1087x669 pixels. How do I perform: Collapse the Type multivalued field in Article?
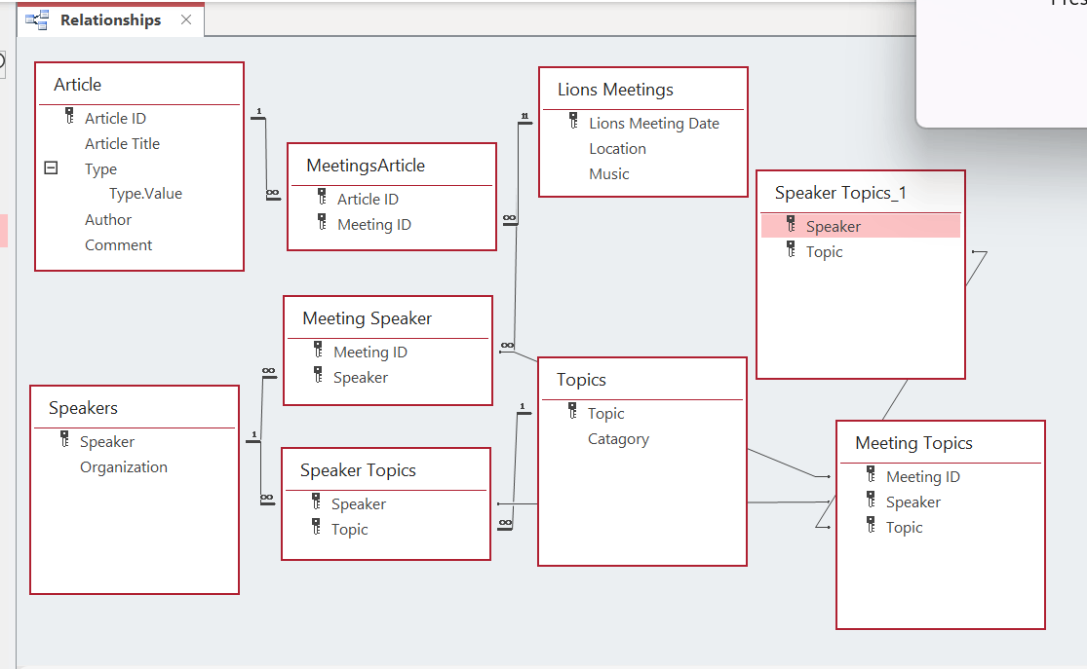(x=51, y=167)
